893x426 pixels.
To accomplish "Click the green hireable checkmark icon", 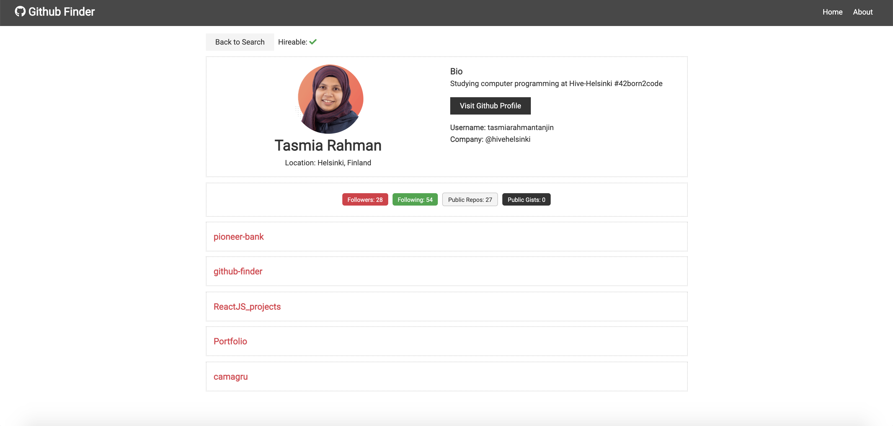I will [x=313, y=42].
